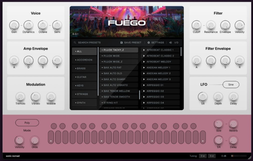Click the I/O speaker icon
253x161 pixels.
(171, 43)
